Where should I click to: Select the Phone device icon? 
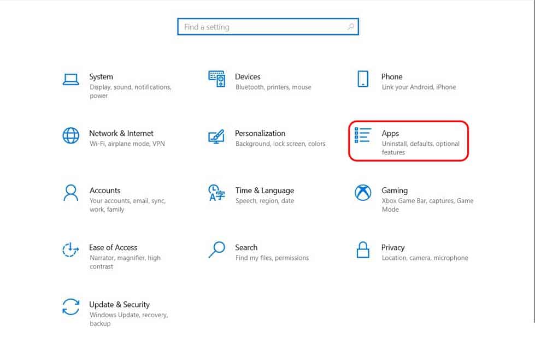click(363, 79)
